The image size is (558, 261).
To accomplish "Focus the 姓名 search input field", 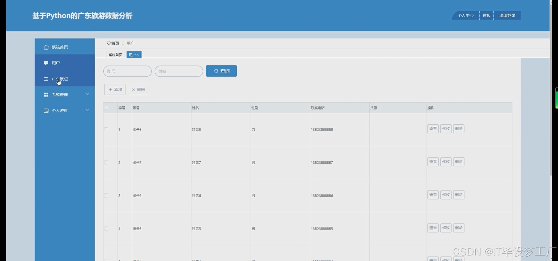I will [179, 71].
